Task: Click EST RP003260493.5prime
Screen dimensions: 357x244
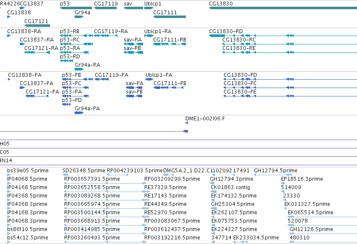Action: point(92,238)
